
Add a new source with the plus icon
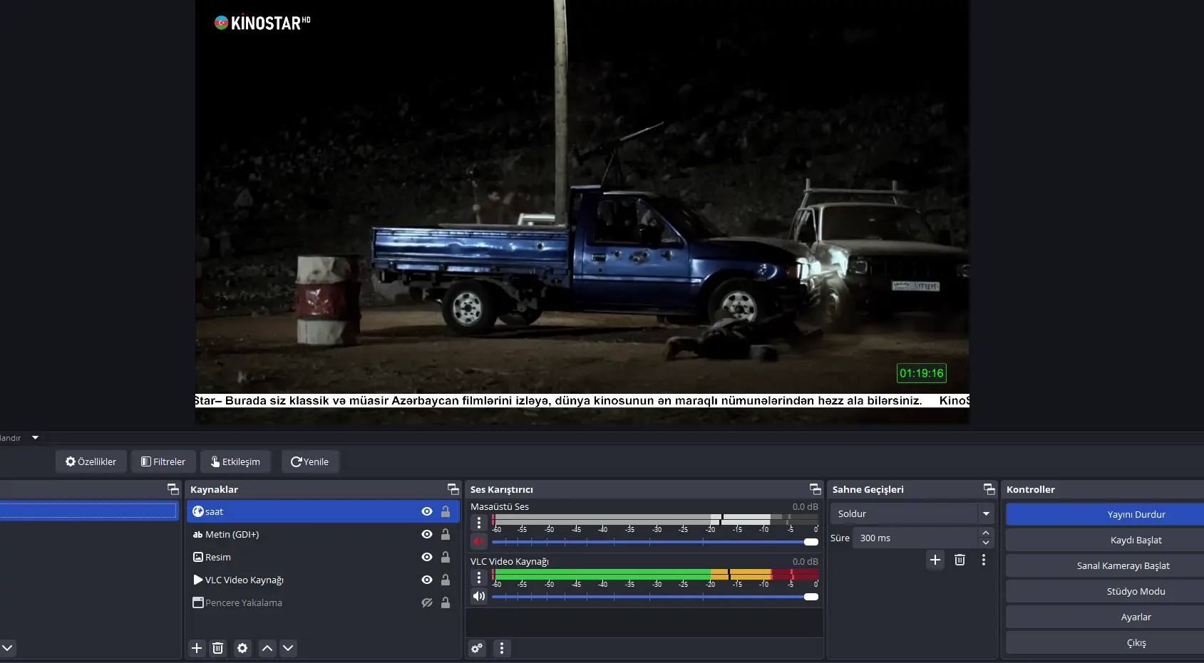[197, 648]
